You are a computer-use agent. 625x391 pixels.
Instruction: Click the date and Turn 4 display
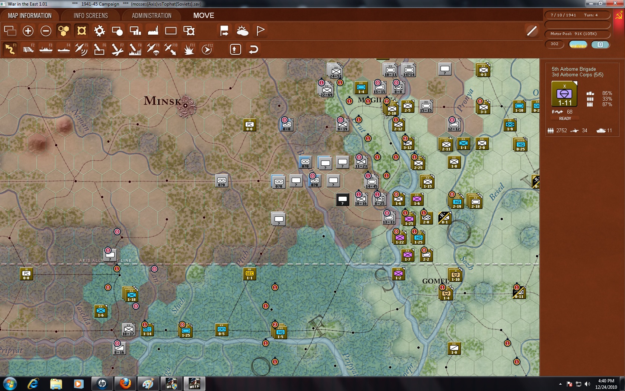[x=577, y=15]
